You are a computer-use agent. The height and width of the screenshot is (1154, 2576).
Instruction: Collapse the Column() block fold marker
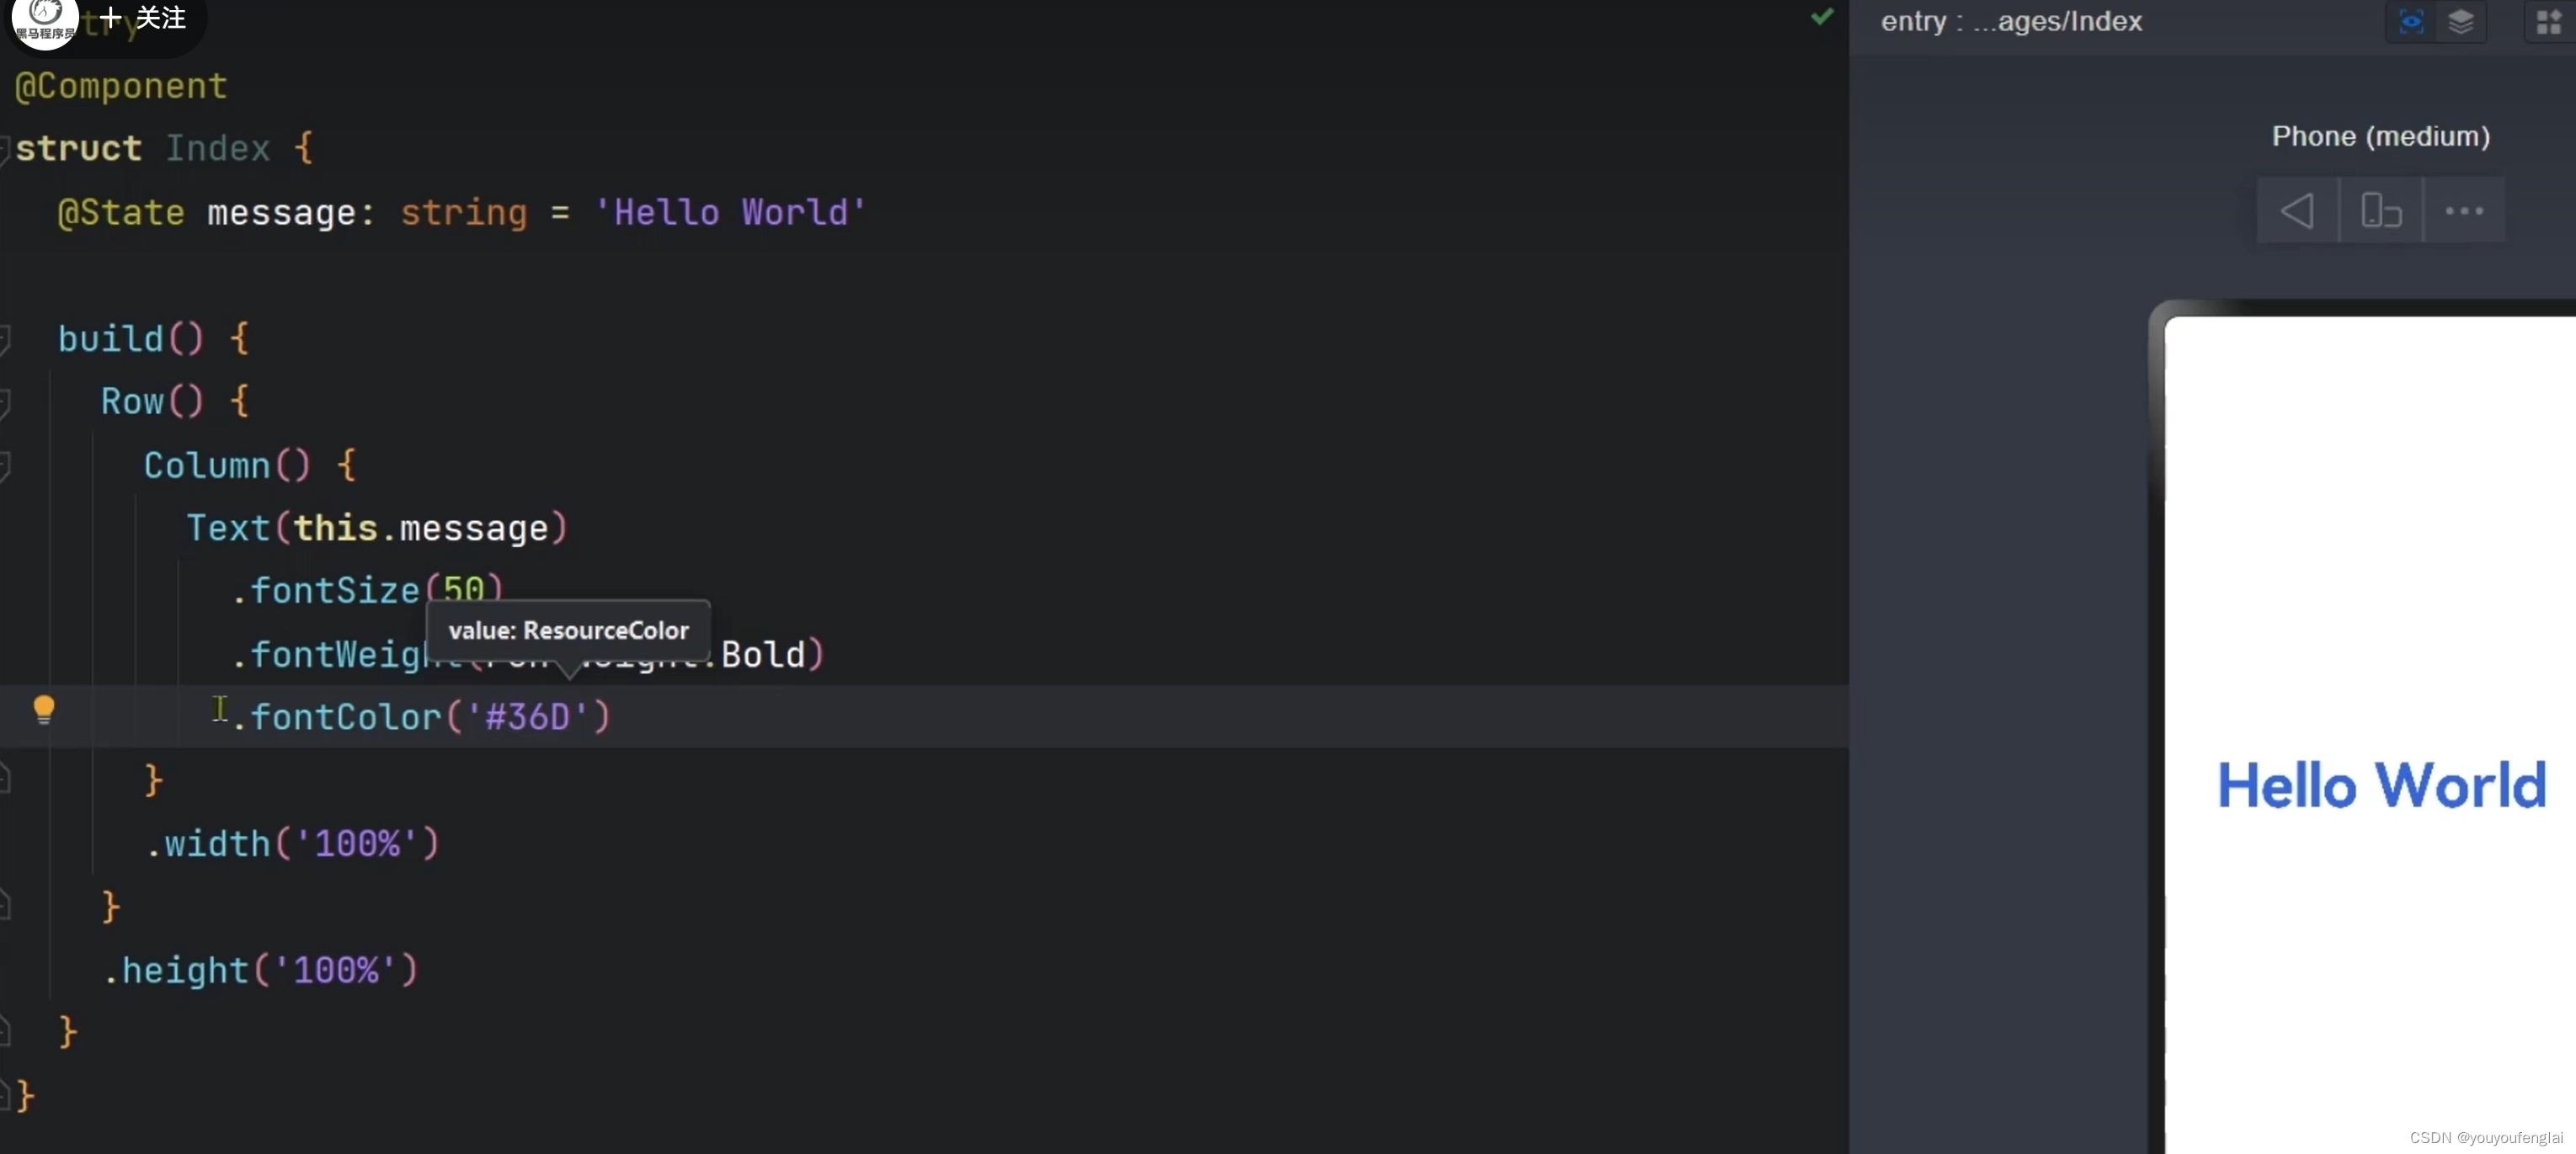[x=4, y=465]
